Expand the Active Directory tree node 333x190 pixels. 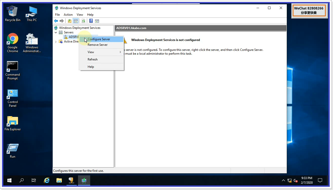click(x=56, y=41)
